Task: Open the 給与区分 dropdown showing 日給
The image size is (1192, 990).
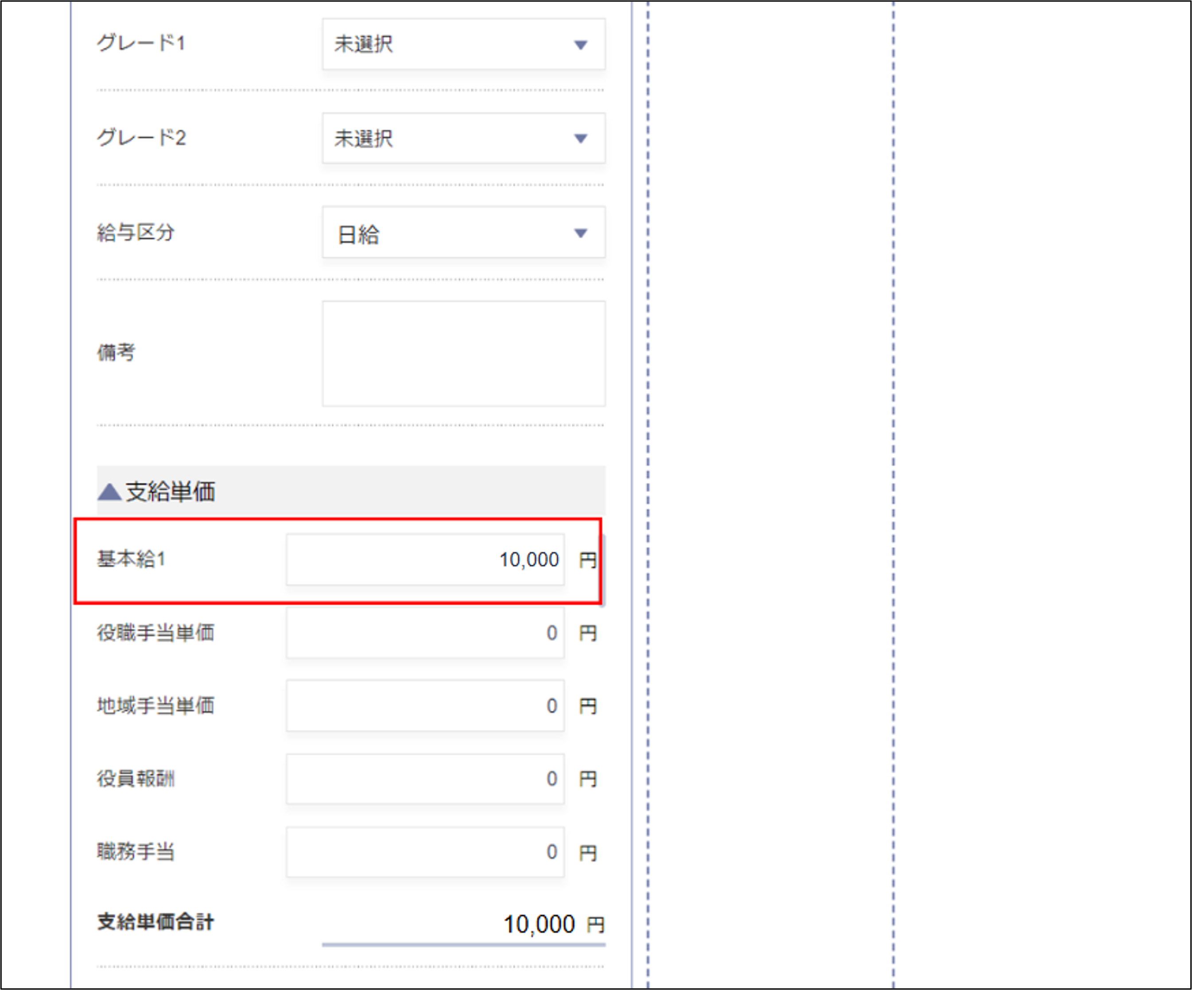Action: 463,233
